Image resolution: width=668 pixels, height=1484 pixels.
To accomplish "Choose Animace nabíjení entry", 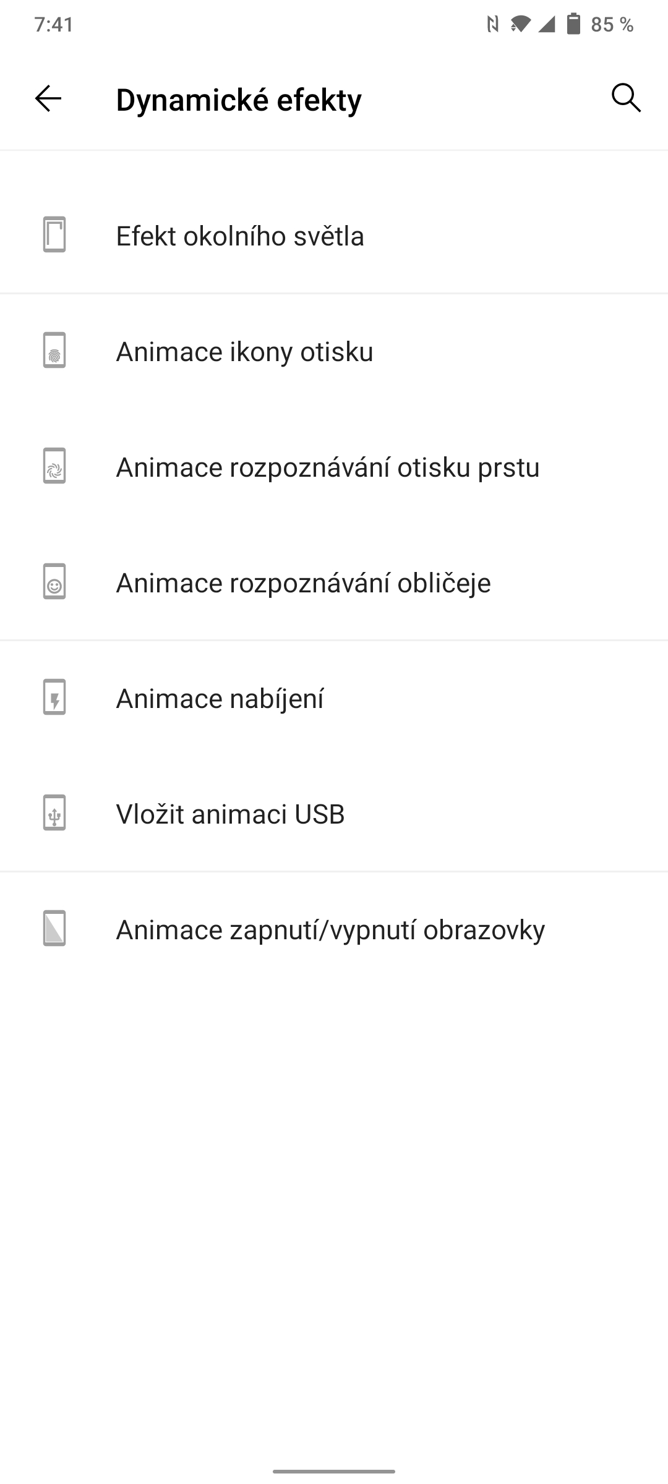I will point(220,699).
